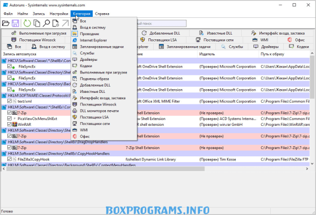Viewport: 316px width, 215px height.
Task: Click the file properties toolbar icon
Action: tap(56, 23)
